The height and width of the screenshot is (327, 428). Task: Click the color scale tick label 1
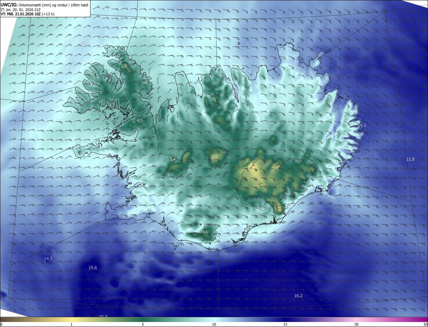[x=72, y=324]
